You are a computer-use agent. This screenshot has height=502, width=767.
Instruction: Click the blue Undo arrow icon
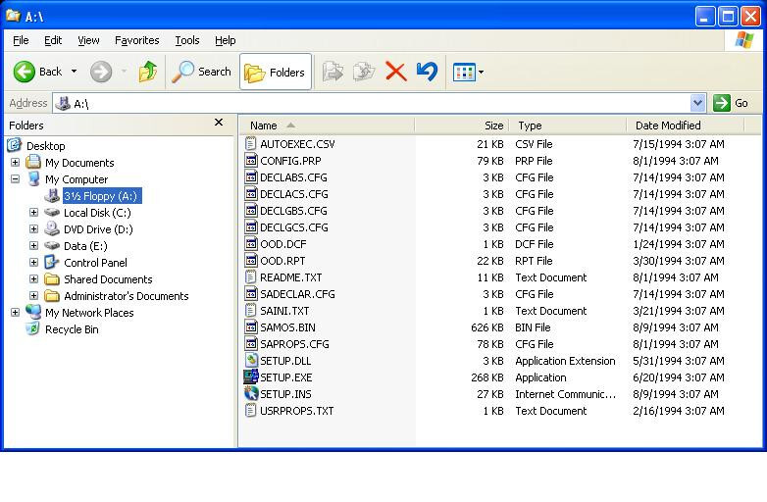tap(427, 72)
